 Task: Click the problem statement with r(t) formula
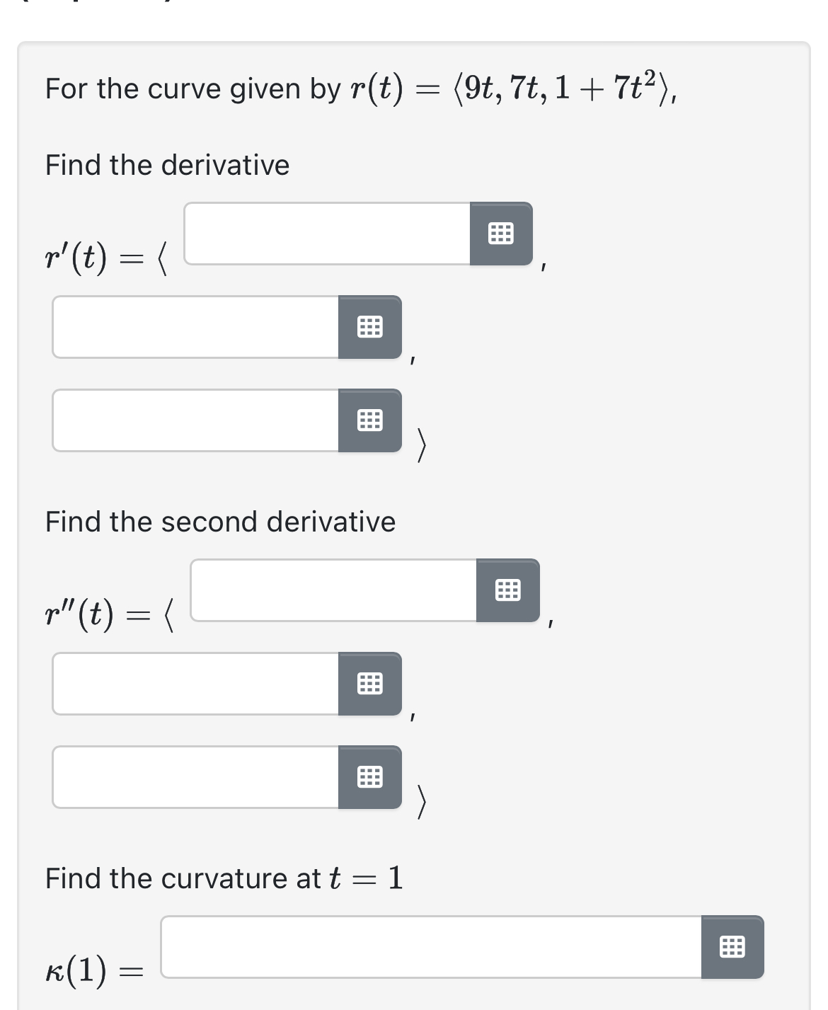tap(354, 88)
